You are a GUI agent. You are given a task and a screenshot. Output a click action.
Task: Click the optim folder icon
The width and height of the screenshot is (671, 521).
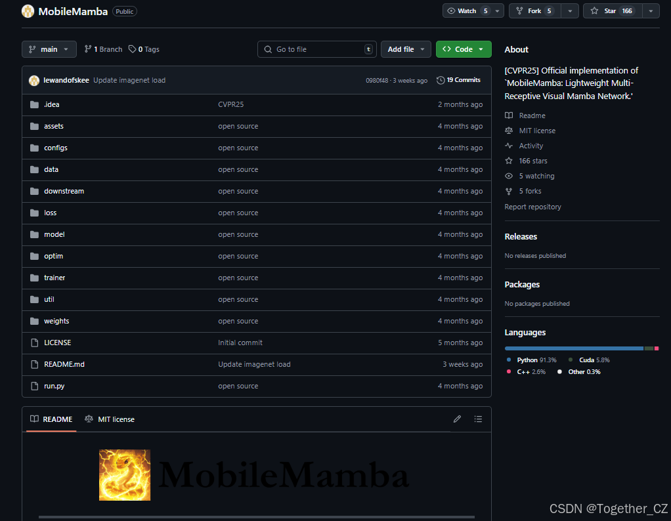coord(35,256)
